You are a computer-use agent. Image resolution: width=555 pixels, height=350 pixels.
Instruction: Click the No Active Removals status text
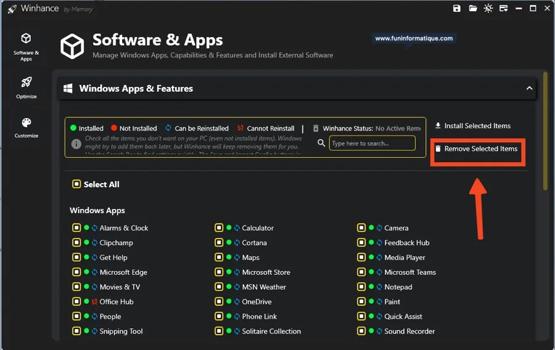pyautogui.click(x=398, y=128)
